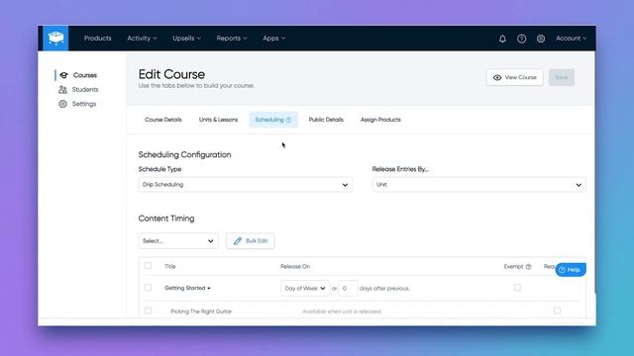Screen dimensions: 634x356
Task: Click the Students people icon
Action: click(x=62, y=90)
